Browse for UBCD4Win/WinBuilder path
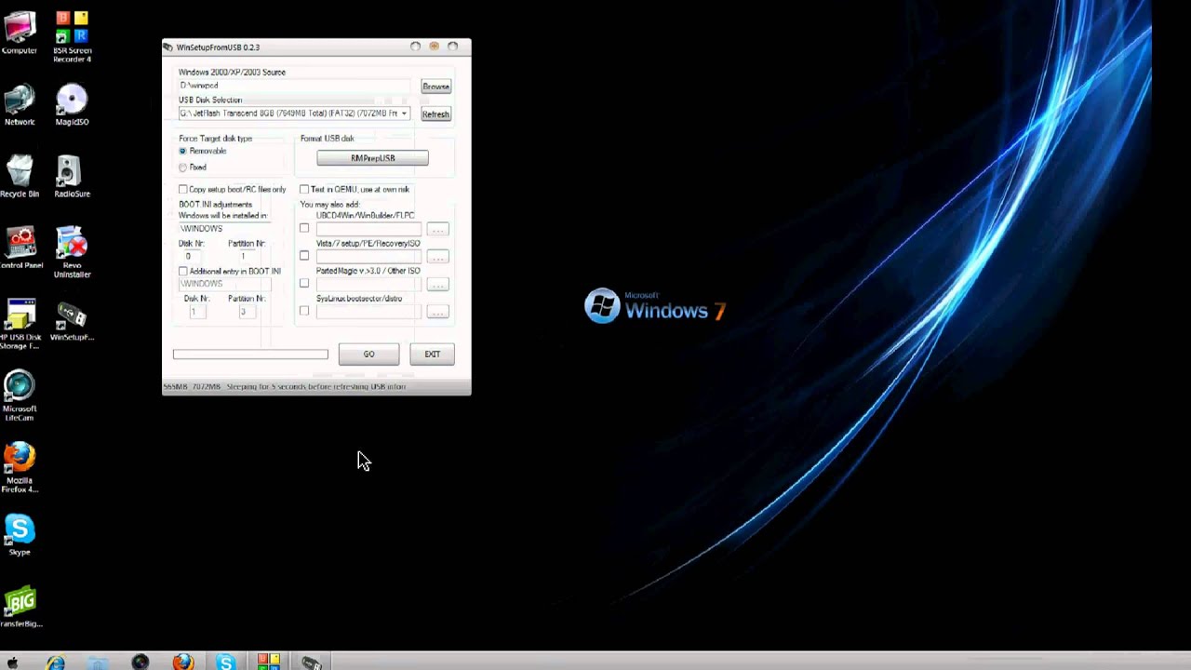 coord(437,229)
